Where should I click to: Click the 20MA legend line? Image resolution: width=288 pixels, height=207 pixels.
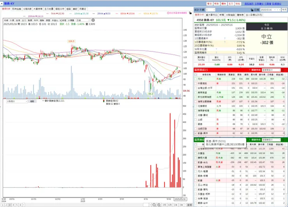coord(102,14)
